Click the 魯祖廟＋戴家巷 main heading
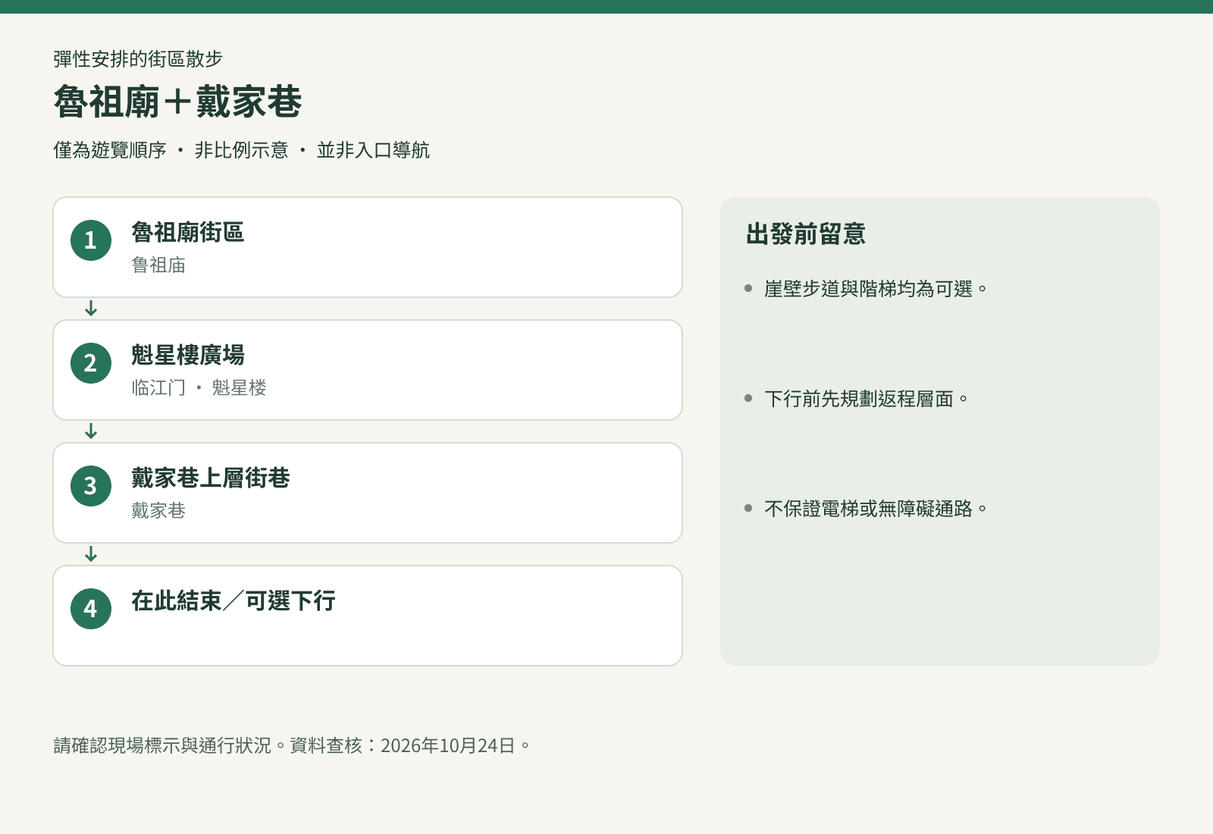1213x834 pixels. tap(178, 102)
